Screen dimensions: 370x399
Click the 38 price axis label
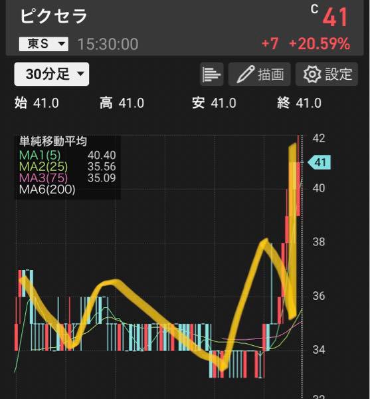[x=319, y=242]
